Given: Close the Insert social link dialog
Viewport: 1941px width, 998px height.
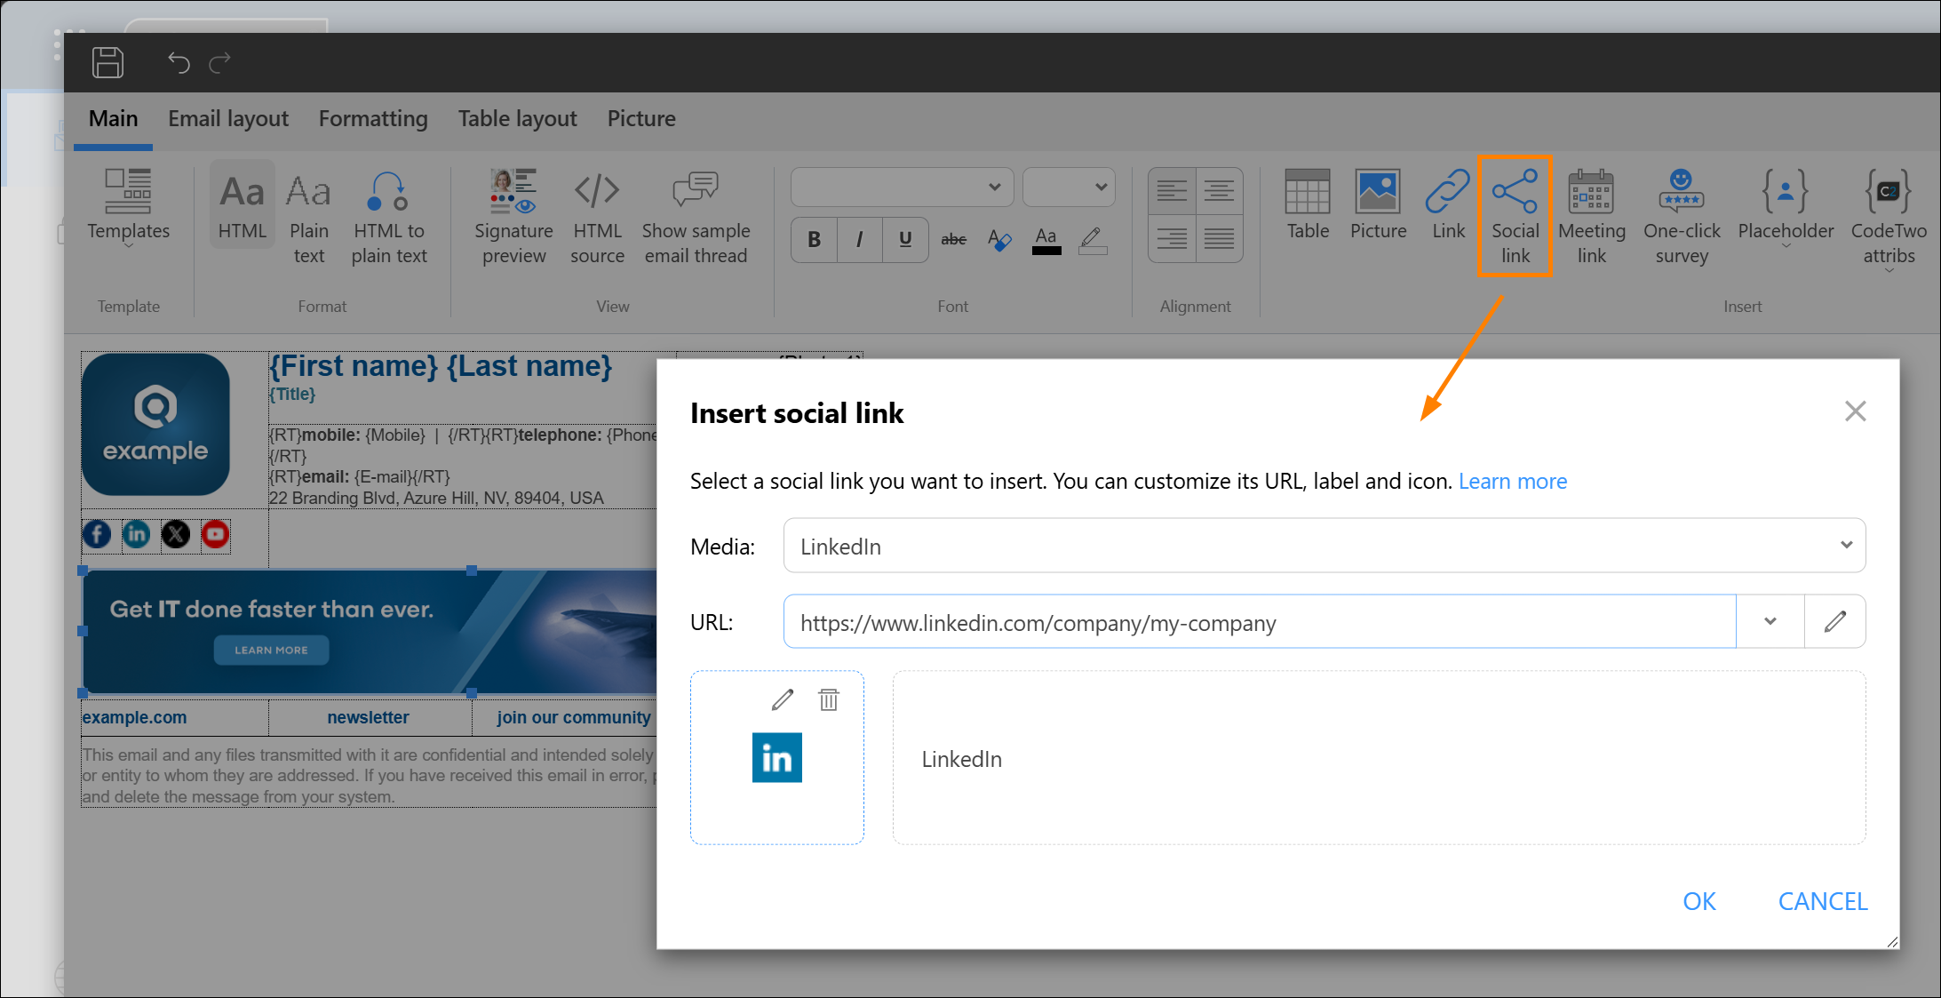Looking at the screenshot, I should pyautogui.click(x=1855, y=411).
